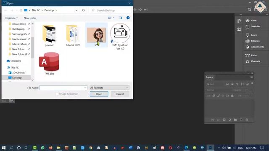The image size is (269, 151).
Task: Select the 555 image thumbnail
Action: coord(96,35)
